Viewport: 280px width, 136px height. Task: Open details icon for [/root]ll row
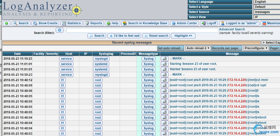coord(164,91)
